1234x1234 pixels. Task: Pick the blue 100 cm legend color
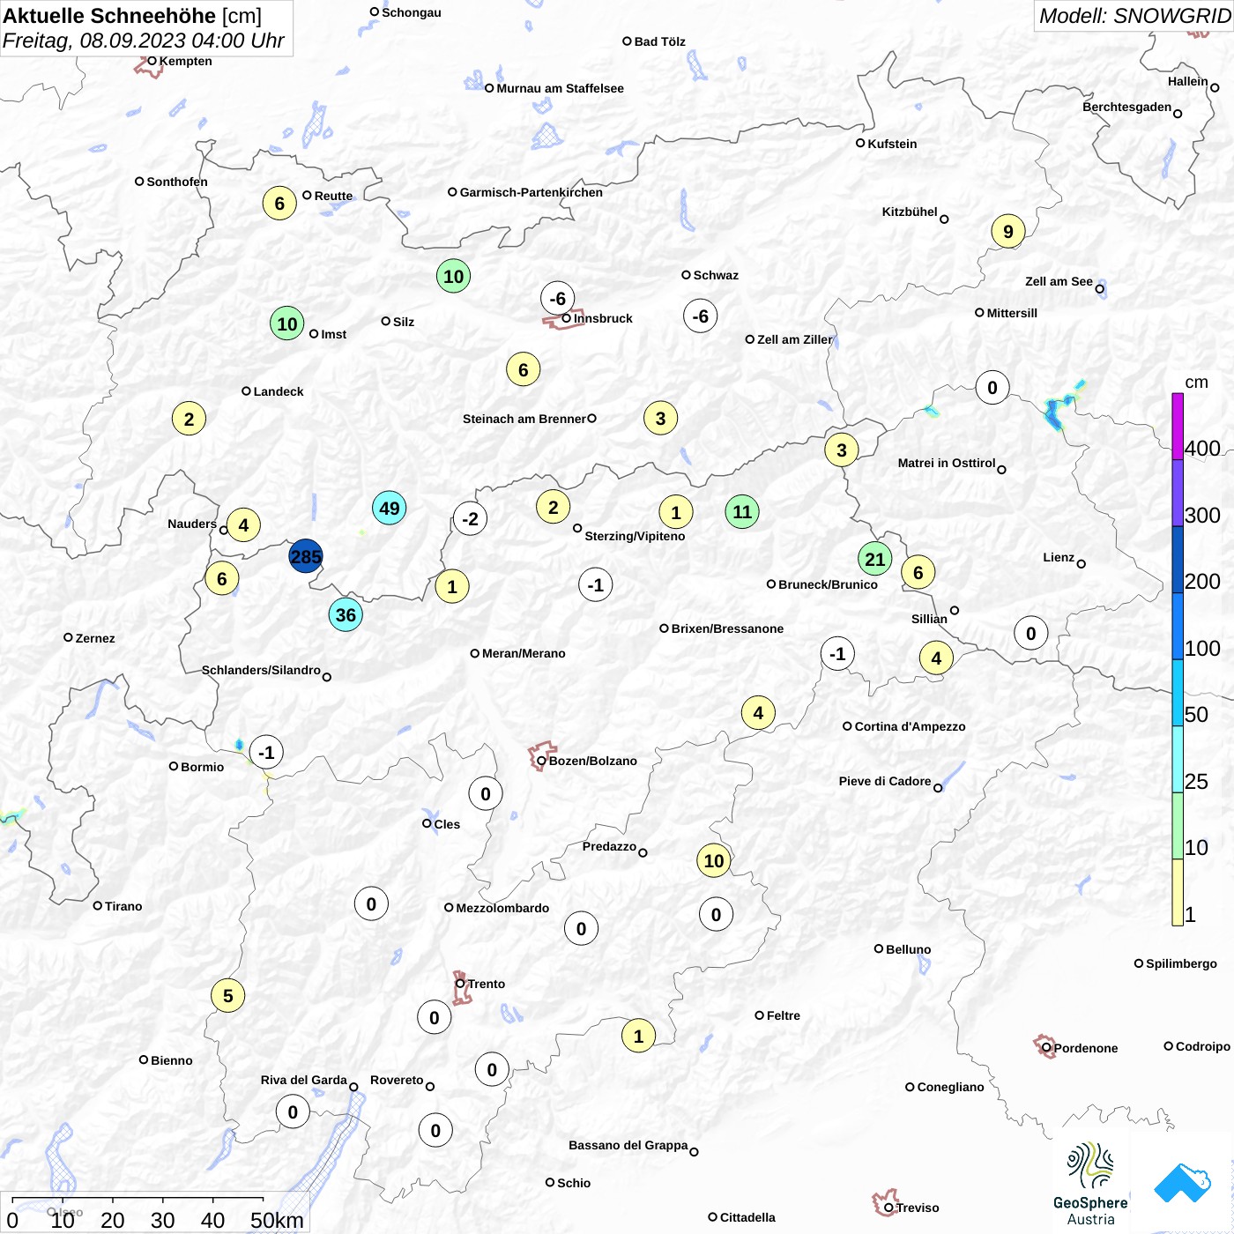[1178, 626]
